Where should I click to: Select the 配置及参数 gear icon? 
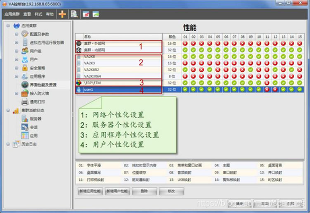coord(25,34)
